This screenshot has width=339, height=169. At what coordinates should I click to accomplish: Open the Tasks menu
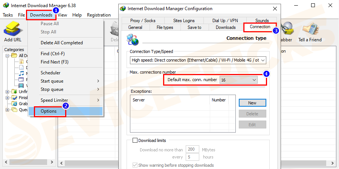pyautogui.click(x=8, y=15)
